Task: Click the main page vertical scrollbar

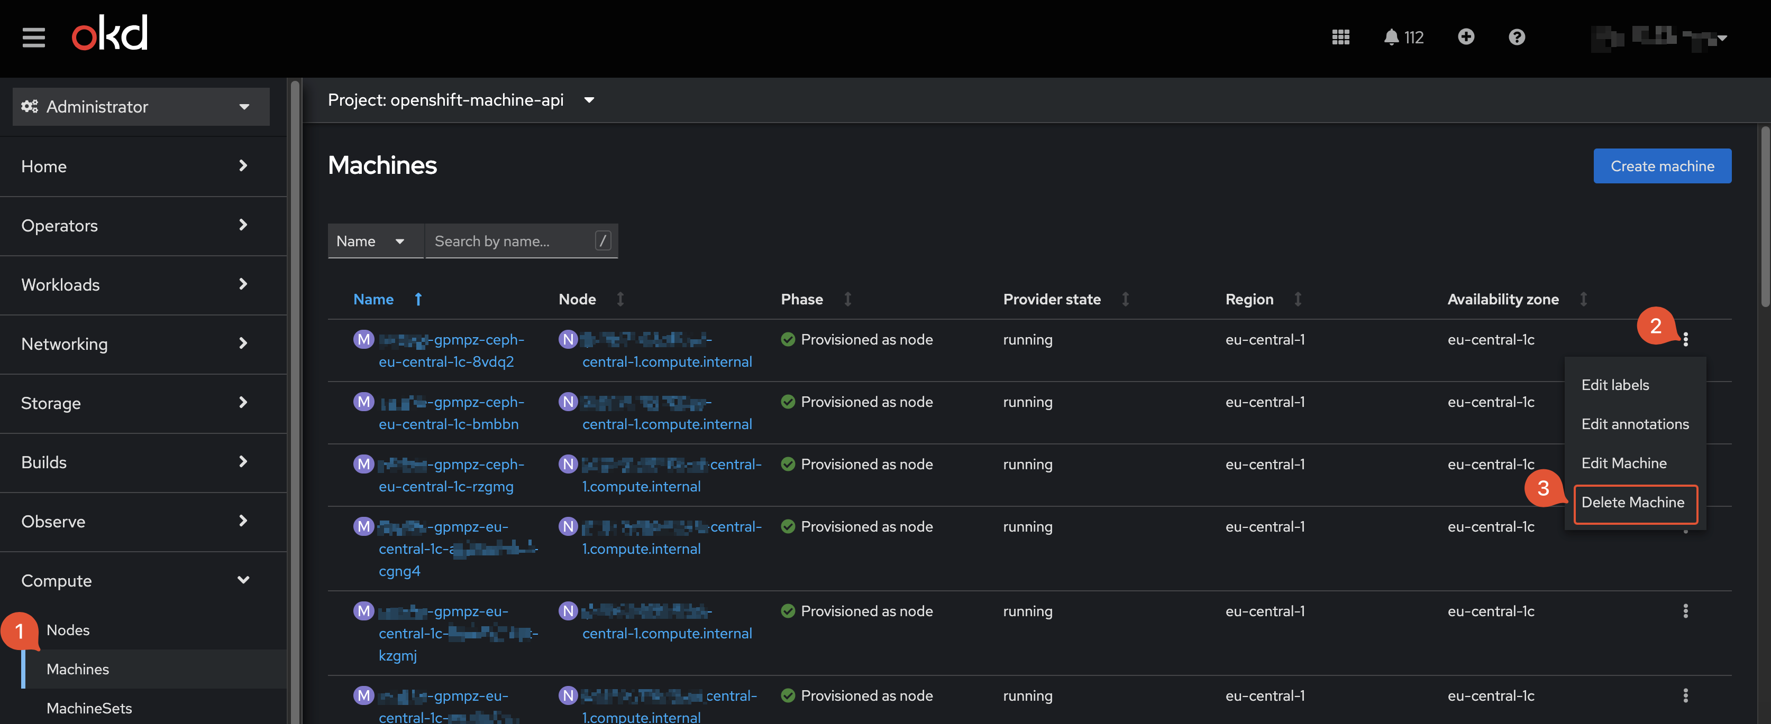Action: 1765,216
